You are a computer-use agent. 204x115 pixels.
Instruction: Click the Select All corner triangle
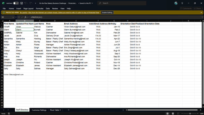(x=2, y=21)
